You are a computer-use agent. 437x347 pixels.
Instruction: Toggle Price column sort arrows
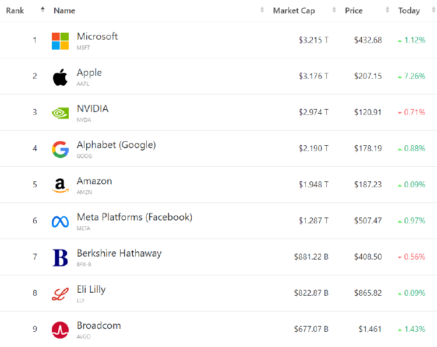(387, 10)
